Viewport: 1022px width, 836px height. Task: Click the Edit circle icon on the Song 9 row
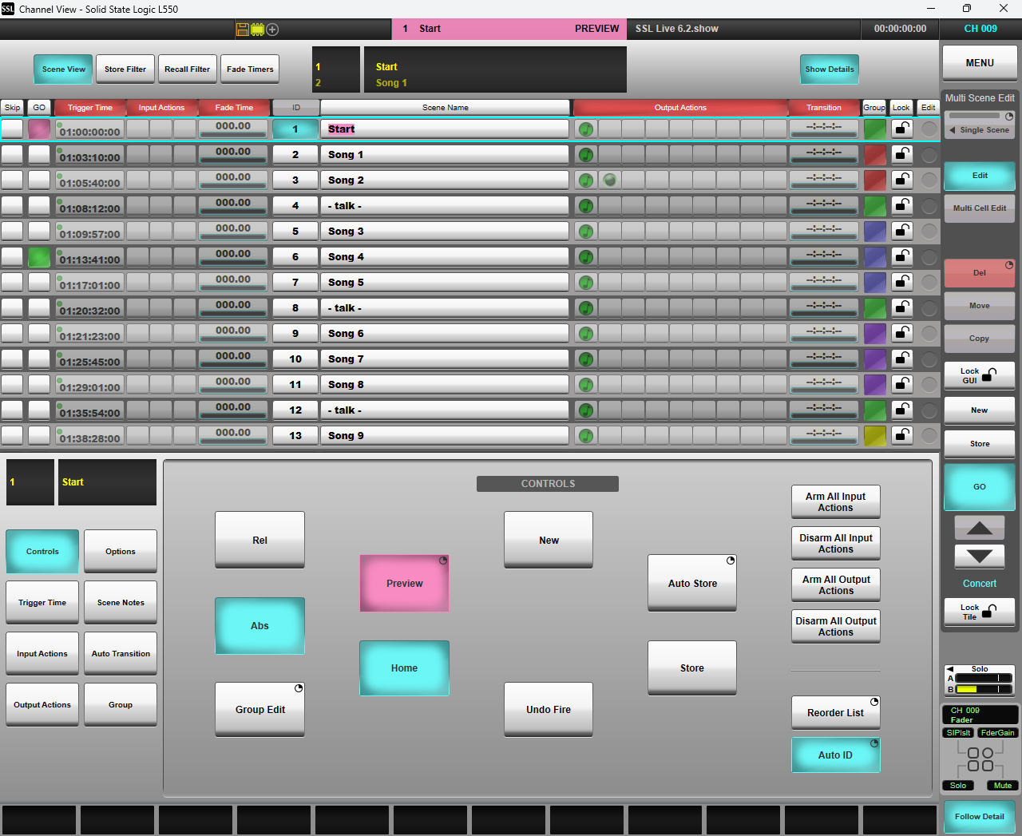[x=929, y=435]
